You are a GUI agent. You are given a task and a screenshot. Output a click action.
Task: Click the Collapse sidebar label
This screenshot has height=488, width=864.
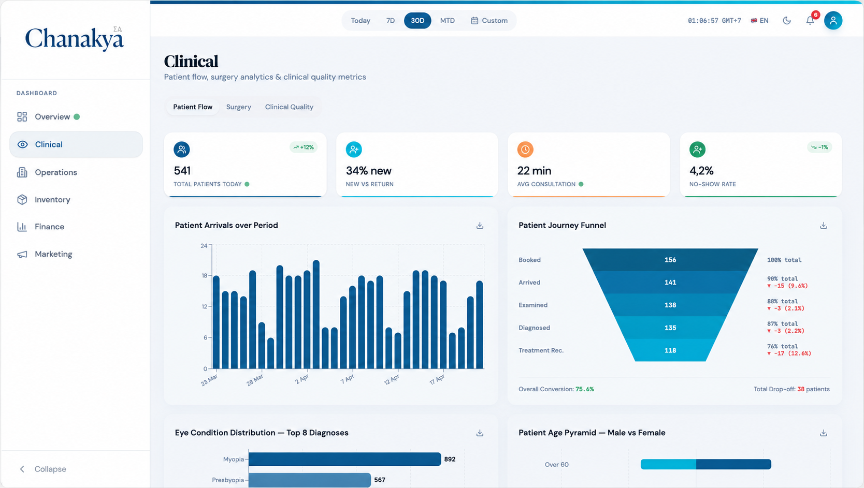point(50,469)
